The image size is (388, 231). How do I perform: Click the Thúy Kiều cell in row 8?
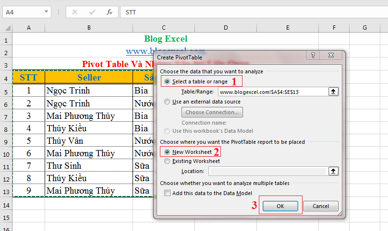click(89, 128)
